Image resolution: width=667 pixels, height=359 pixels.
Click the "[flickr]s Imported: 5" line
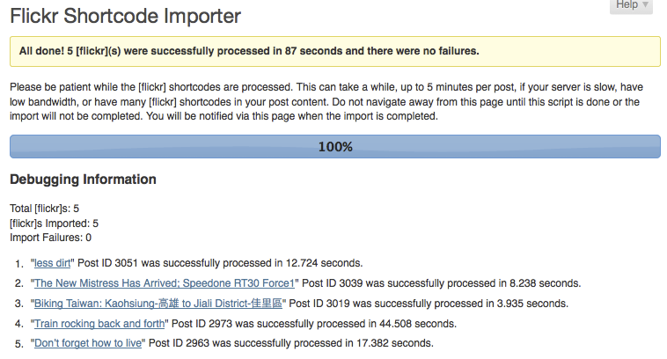click(x=54, y=223)
